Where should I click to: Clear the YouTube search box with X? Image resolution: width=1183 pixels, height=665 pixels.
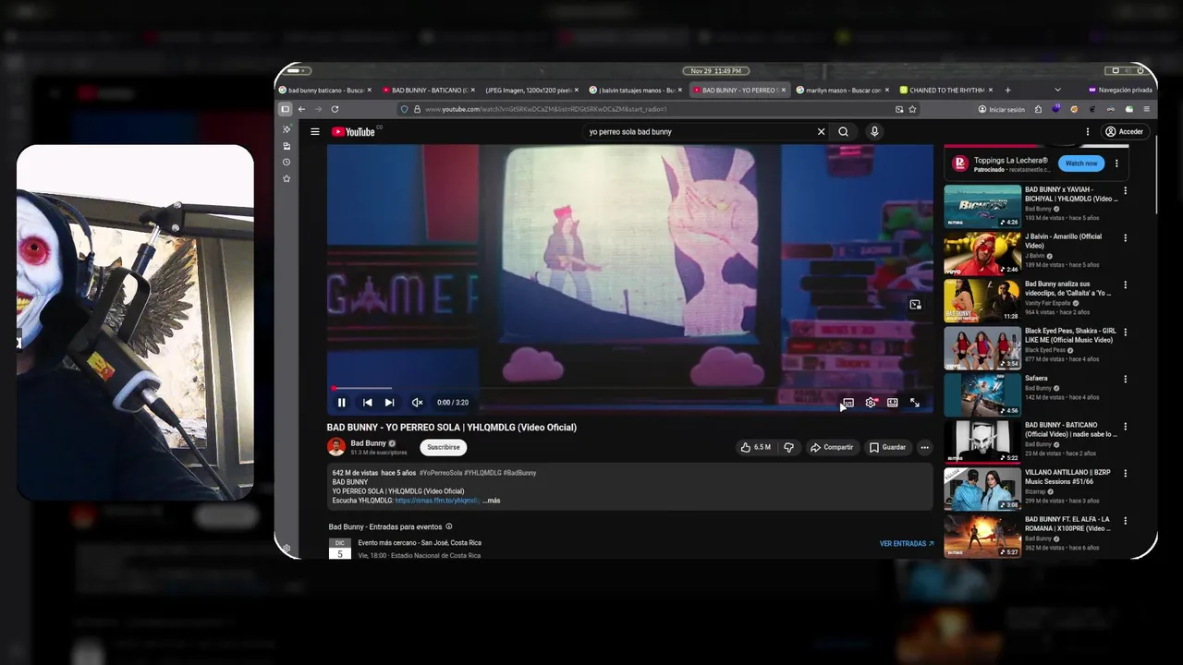pos(821,132)
